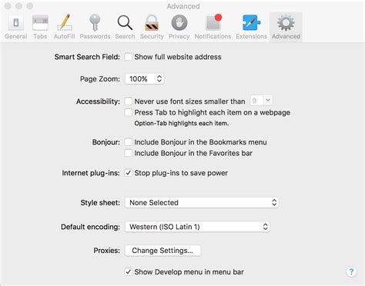The image size is (365, 286).
Task: Check Include Bonjour in the Bookmarks menu
Action: pyautogui.click(x=129, y=141)
